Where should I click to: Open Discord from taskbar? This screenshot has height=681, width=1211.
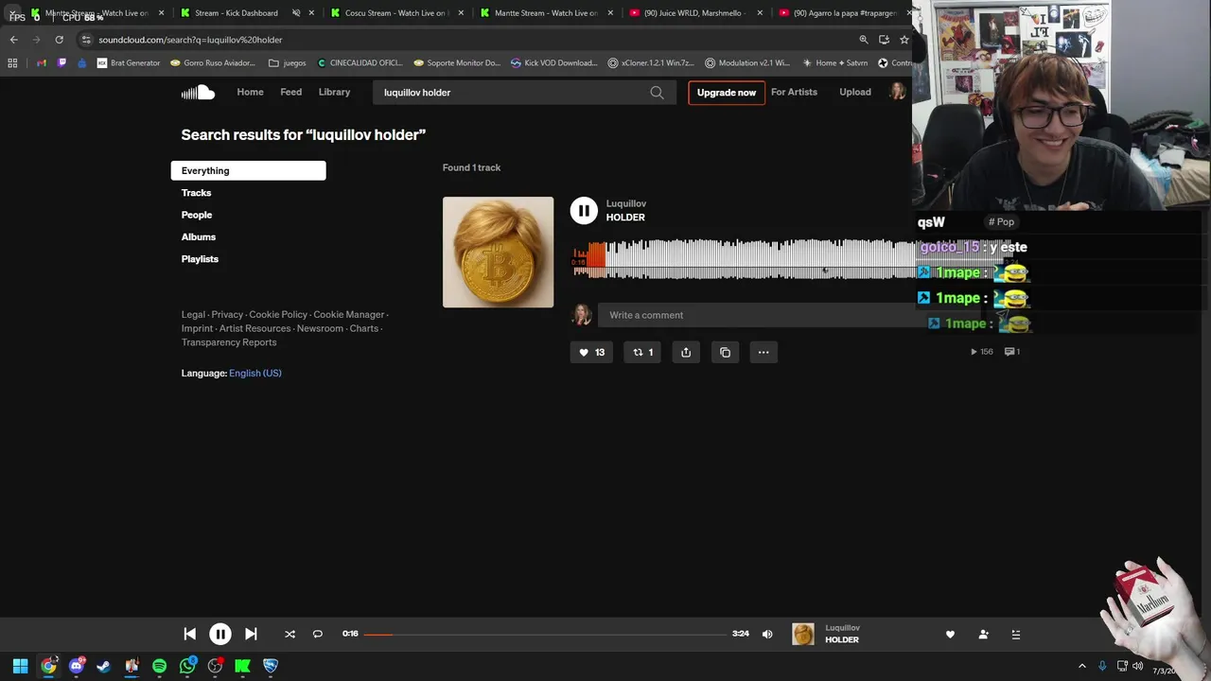pyautogui.click(x=76, y=666)
